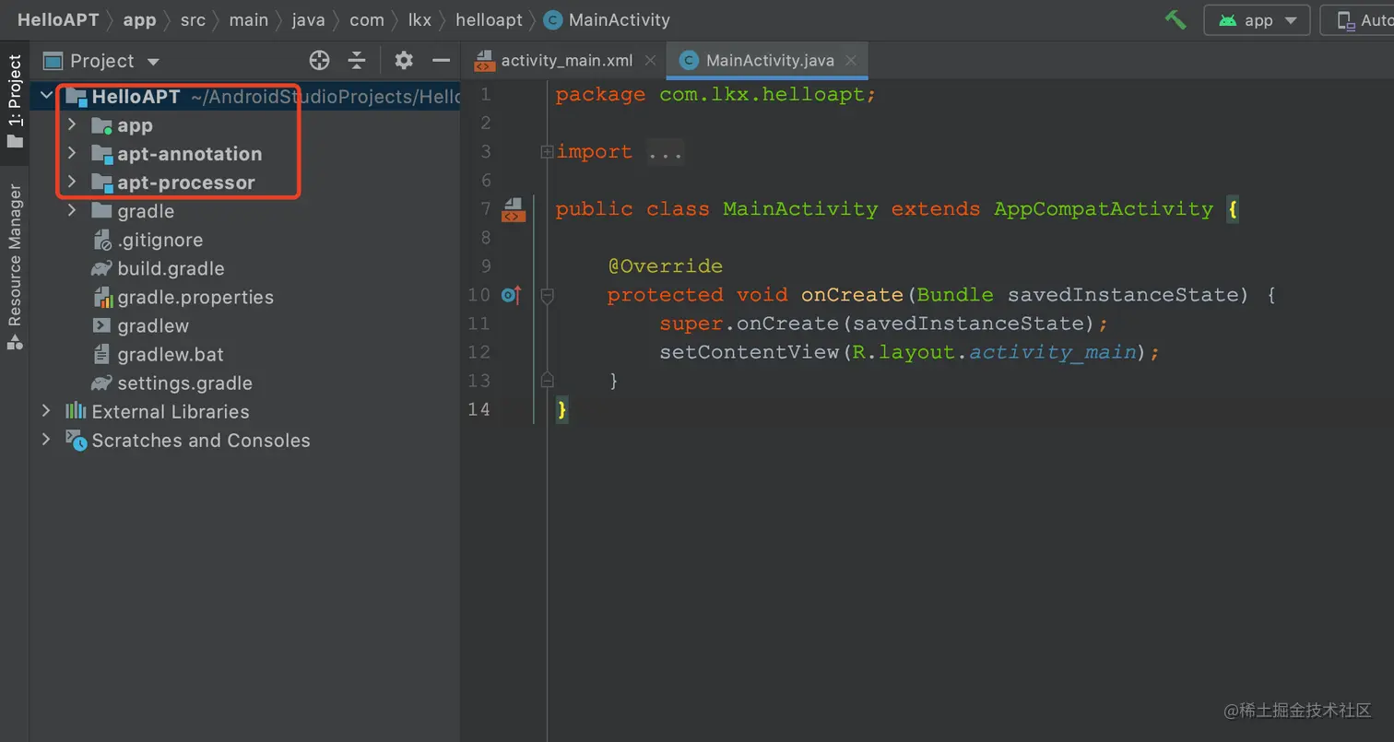Image resolution: width=1394 pixels, height=742 pixels.
Task: Fold the onCreate method body
Action: click(x=547, y=295)
